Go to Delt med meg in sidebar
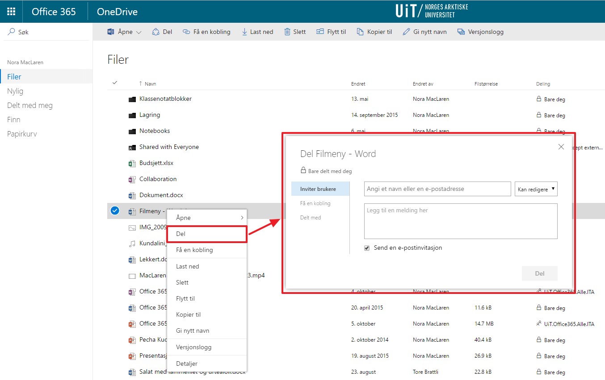605x380 pixels. (30, 105)
